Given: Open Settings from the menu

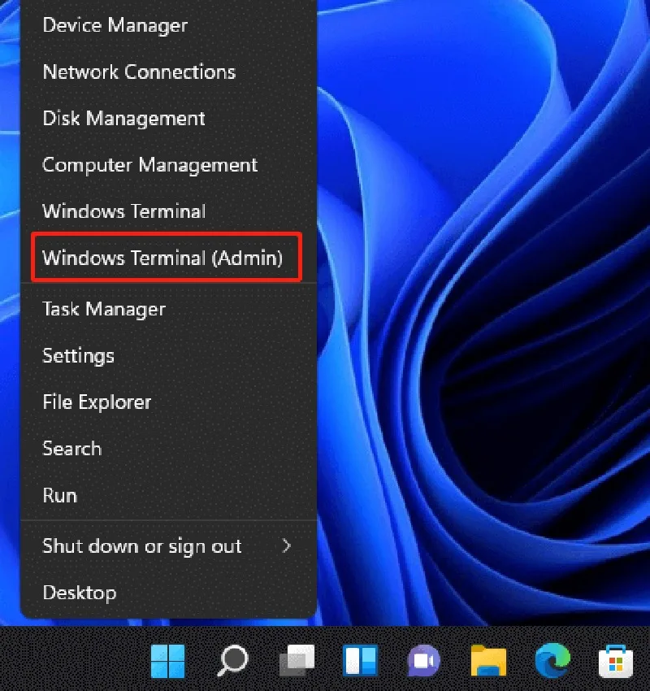Looking at the screenshot, I should (x=169, y=355).
